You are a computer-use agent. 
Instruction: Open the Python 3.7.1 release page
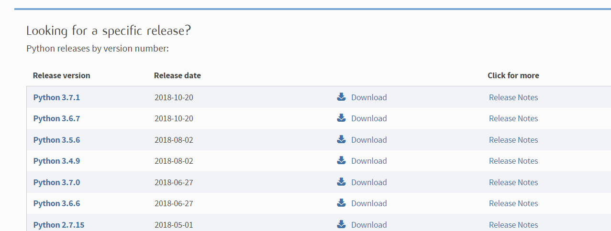coord(56,97)
